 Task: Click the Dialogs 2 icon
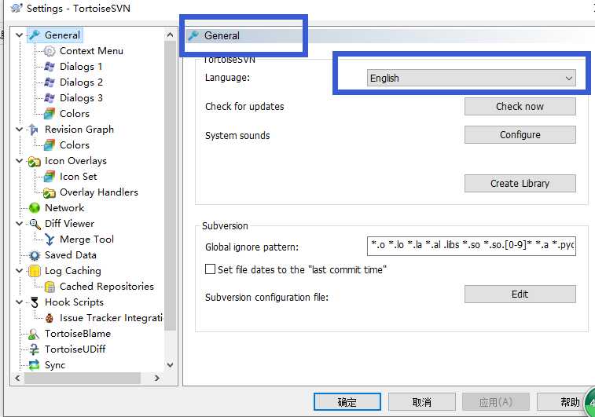pyautogui.click(x=50, y=82)
